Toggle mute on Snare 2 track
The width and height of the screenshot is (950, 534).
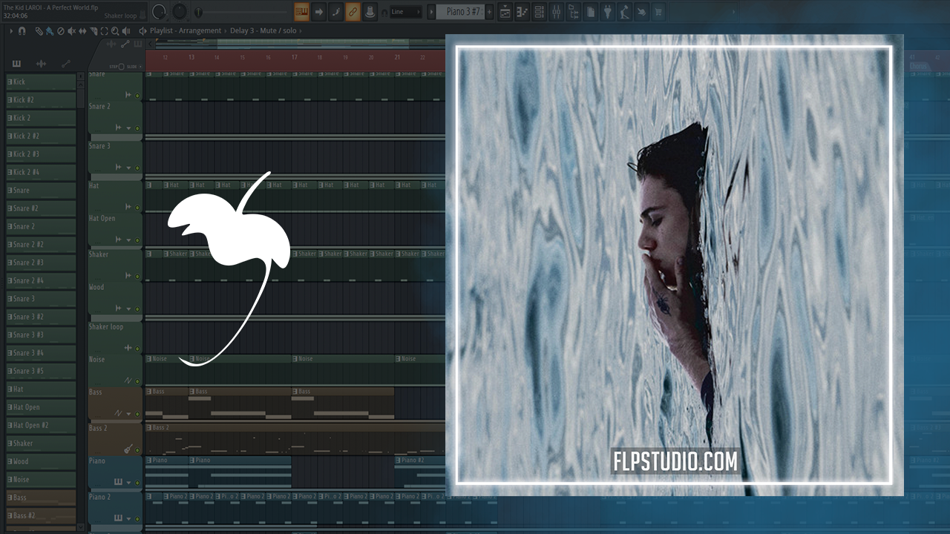(137, 128)
